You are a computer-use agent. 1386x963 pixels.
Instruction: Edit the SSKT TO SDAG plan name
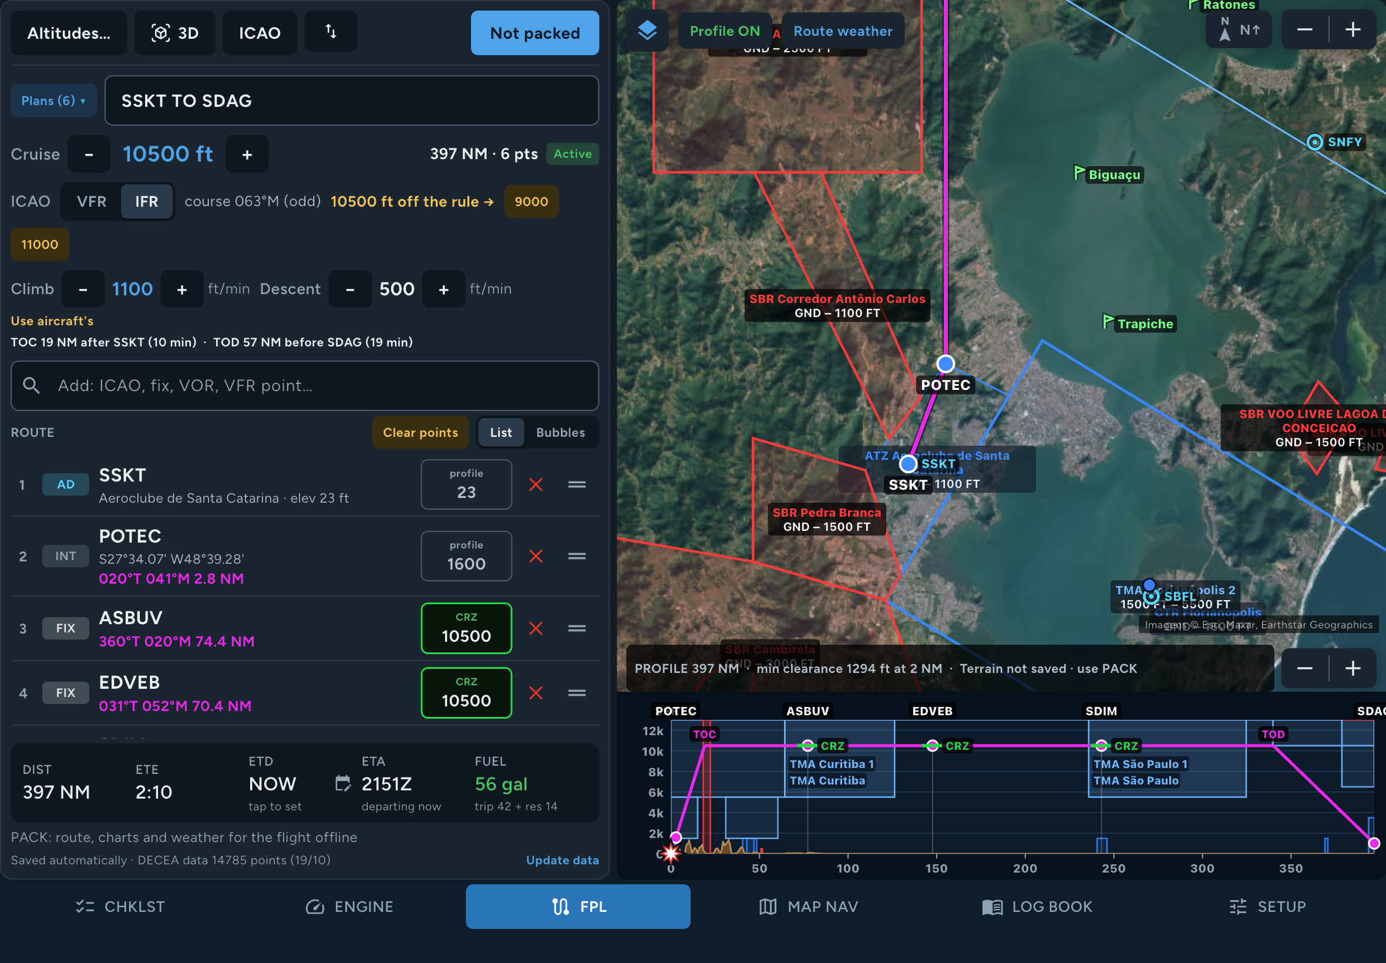[352, 101]
